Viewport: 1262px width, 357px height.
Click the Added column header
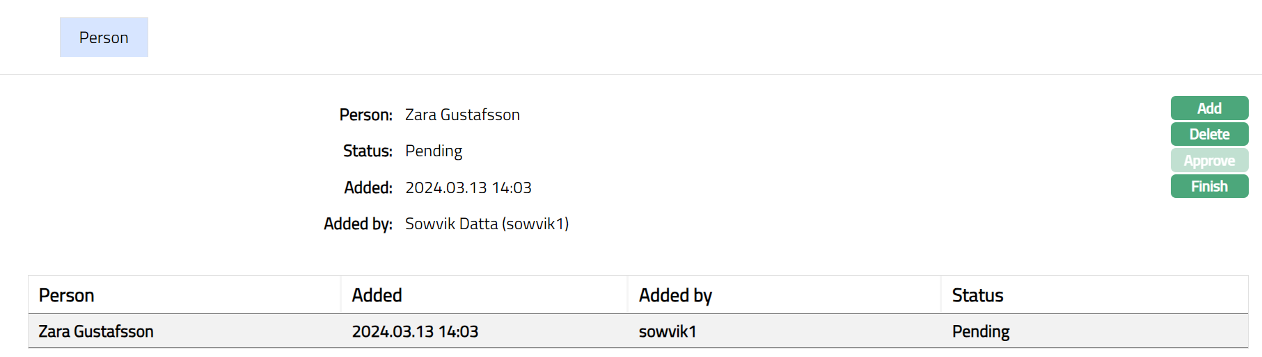click(x=377, y=295)
